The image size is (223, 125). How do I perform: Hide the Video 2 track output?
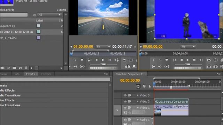point(125,101)
